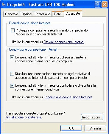Switch to the Generale tab
Viewport: 109px width, 134px height.
[x=11, y=14]
